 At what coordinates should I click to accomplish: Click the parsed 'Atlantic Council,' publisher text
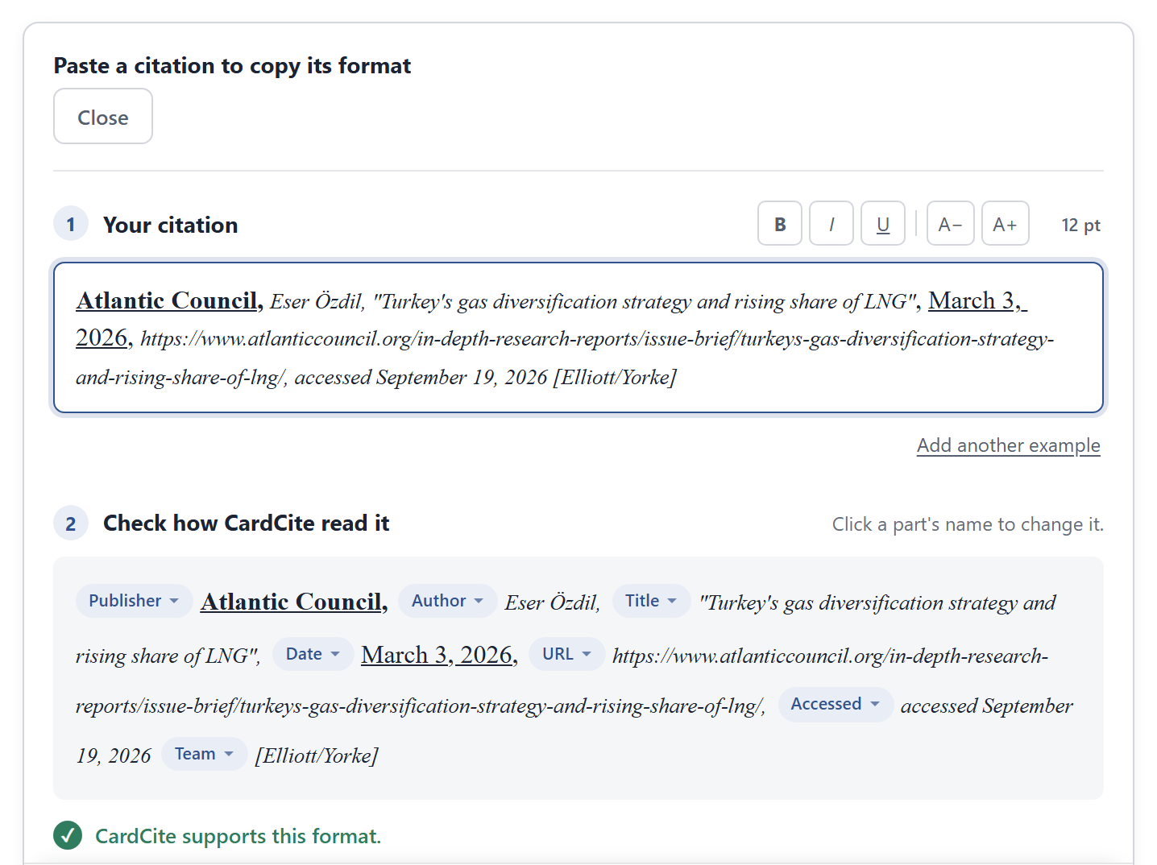point(294,602)
